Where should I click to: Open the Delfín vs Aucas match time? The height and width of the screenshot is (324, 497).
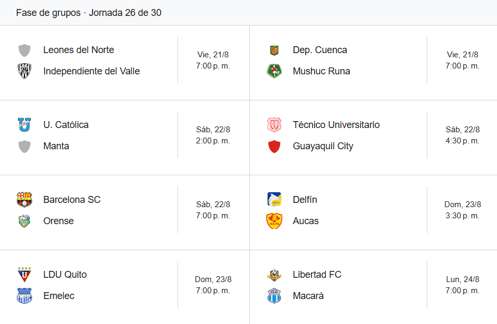(462, 215)
